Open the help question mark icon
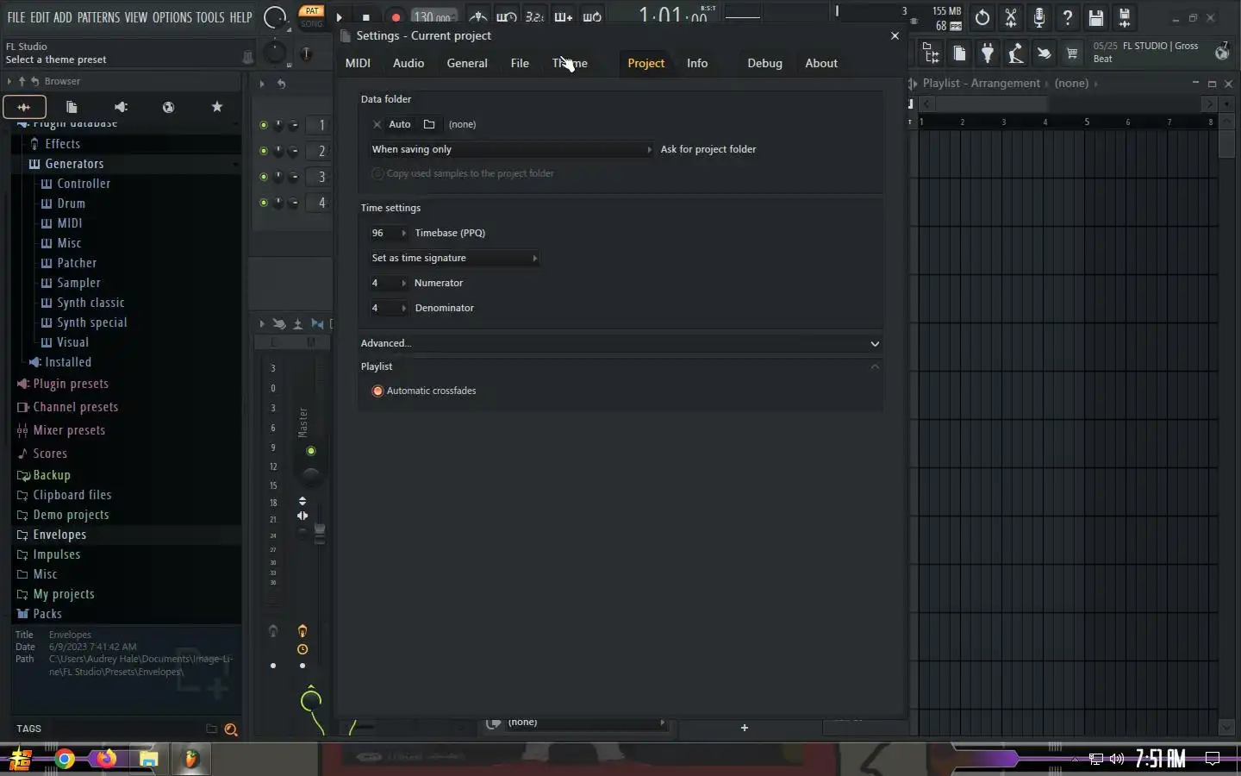 pos(1068,17)
